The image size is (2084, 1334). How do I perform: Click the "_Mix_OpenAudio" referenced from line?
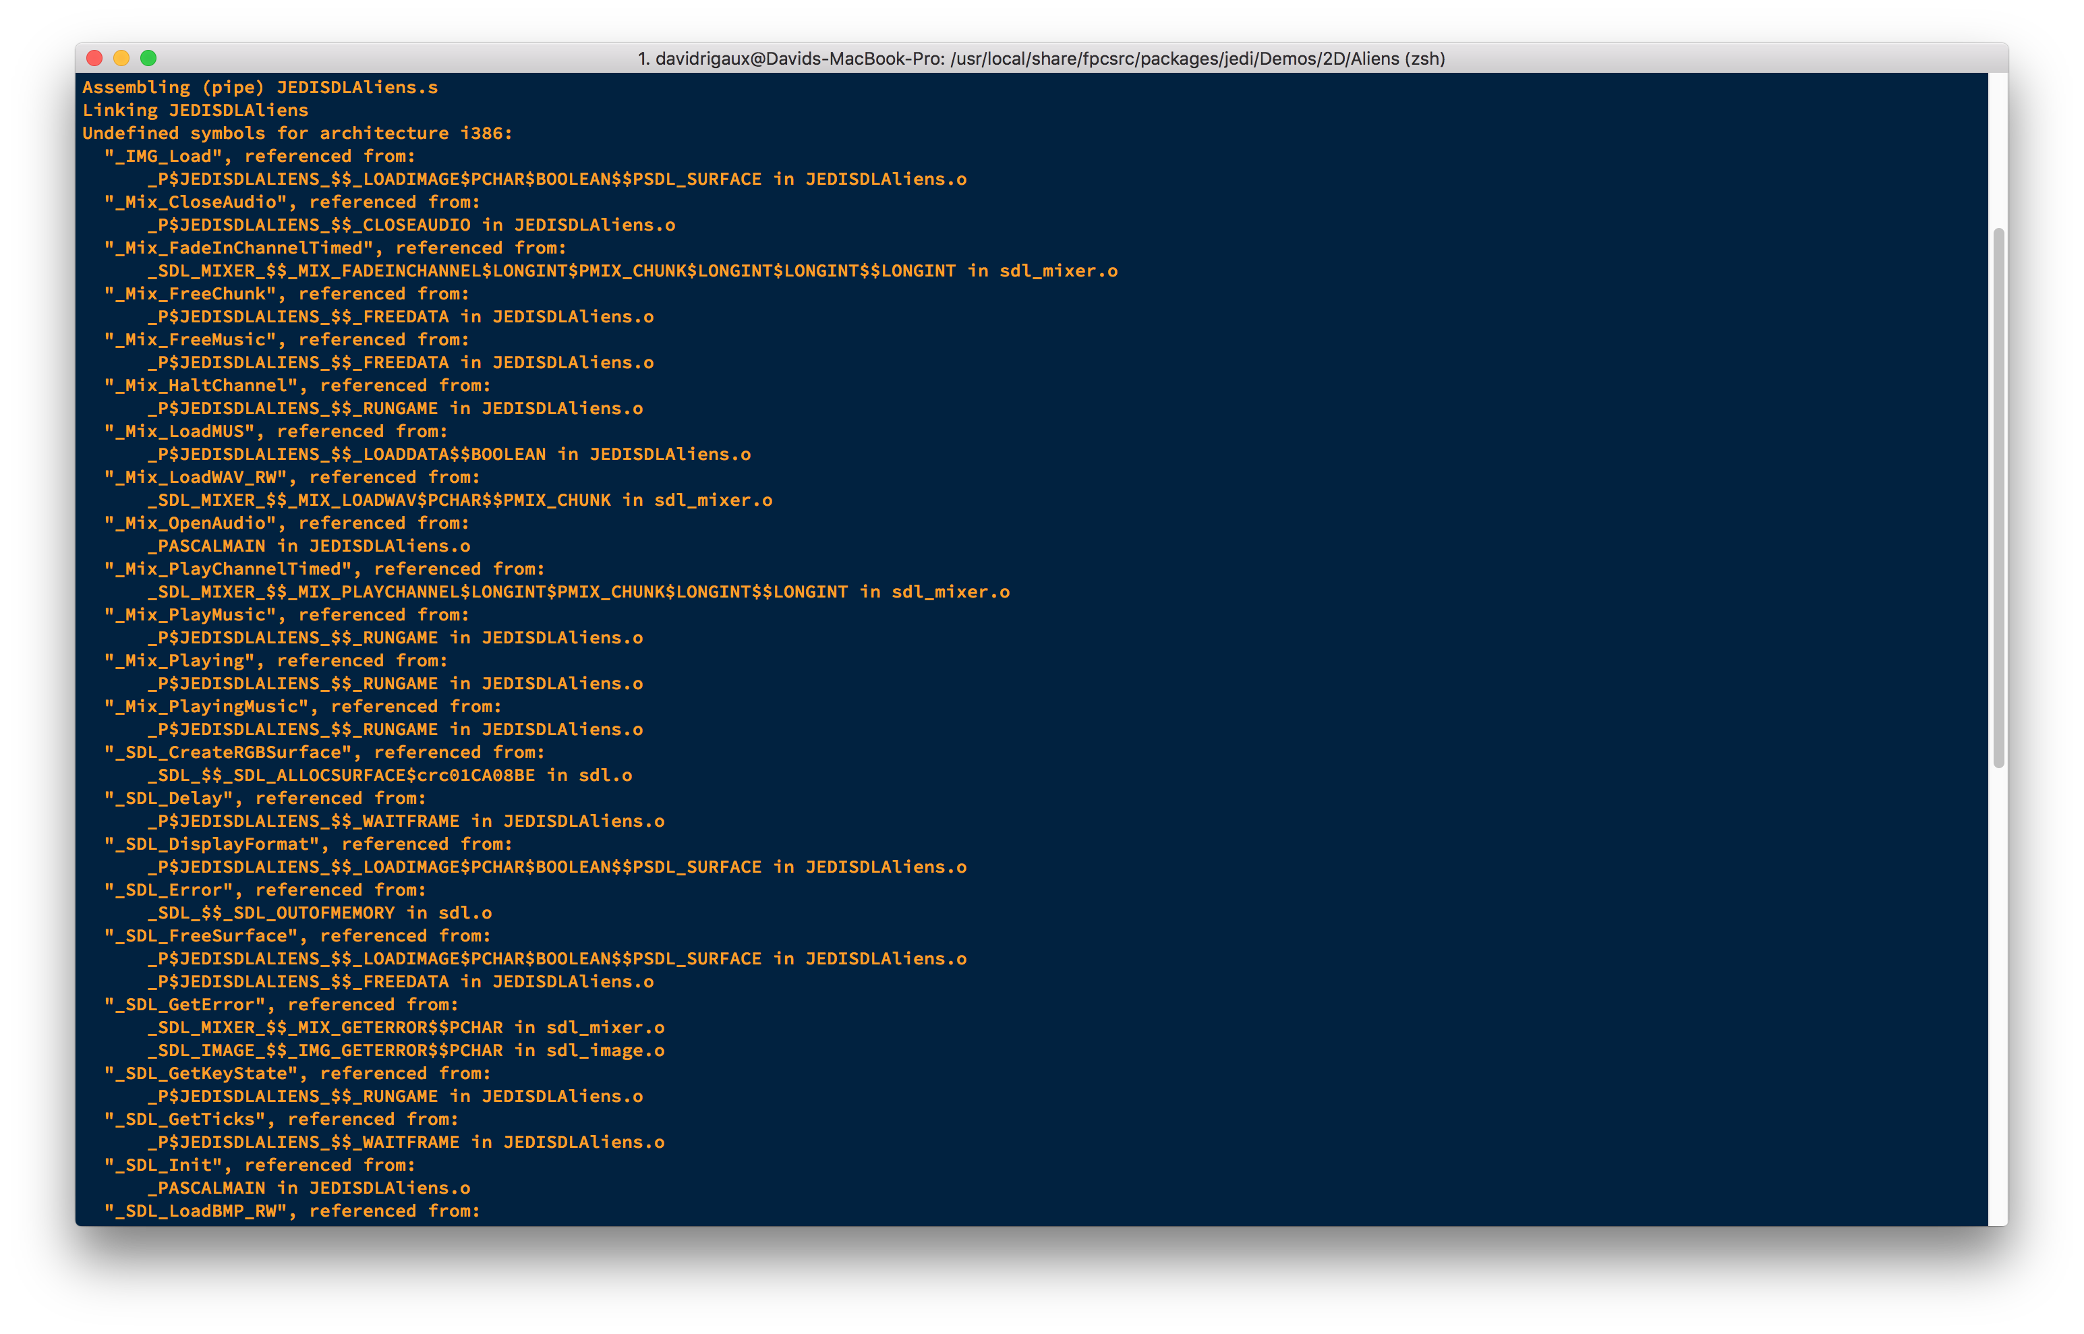coord(287,523)
